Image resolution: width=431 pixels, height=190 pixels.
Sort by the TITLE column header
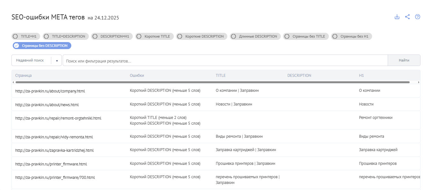221,76
